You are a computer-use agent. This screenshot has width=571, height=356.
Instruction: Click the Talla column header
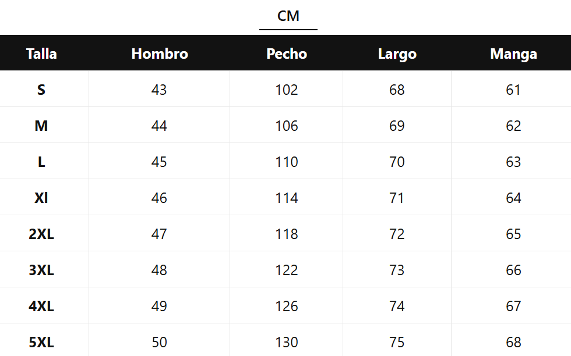pos(41,54)
